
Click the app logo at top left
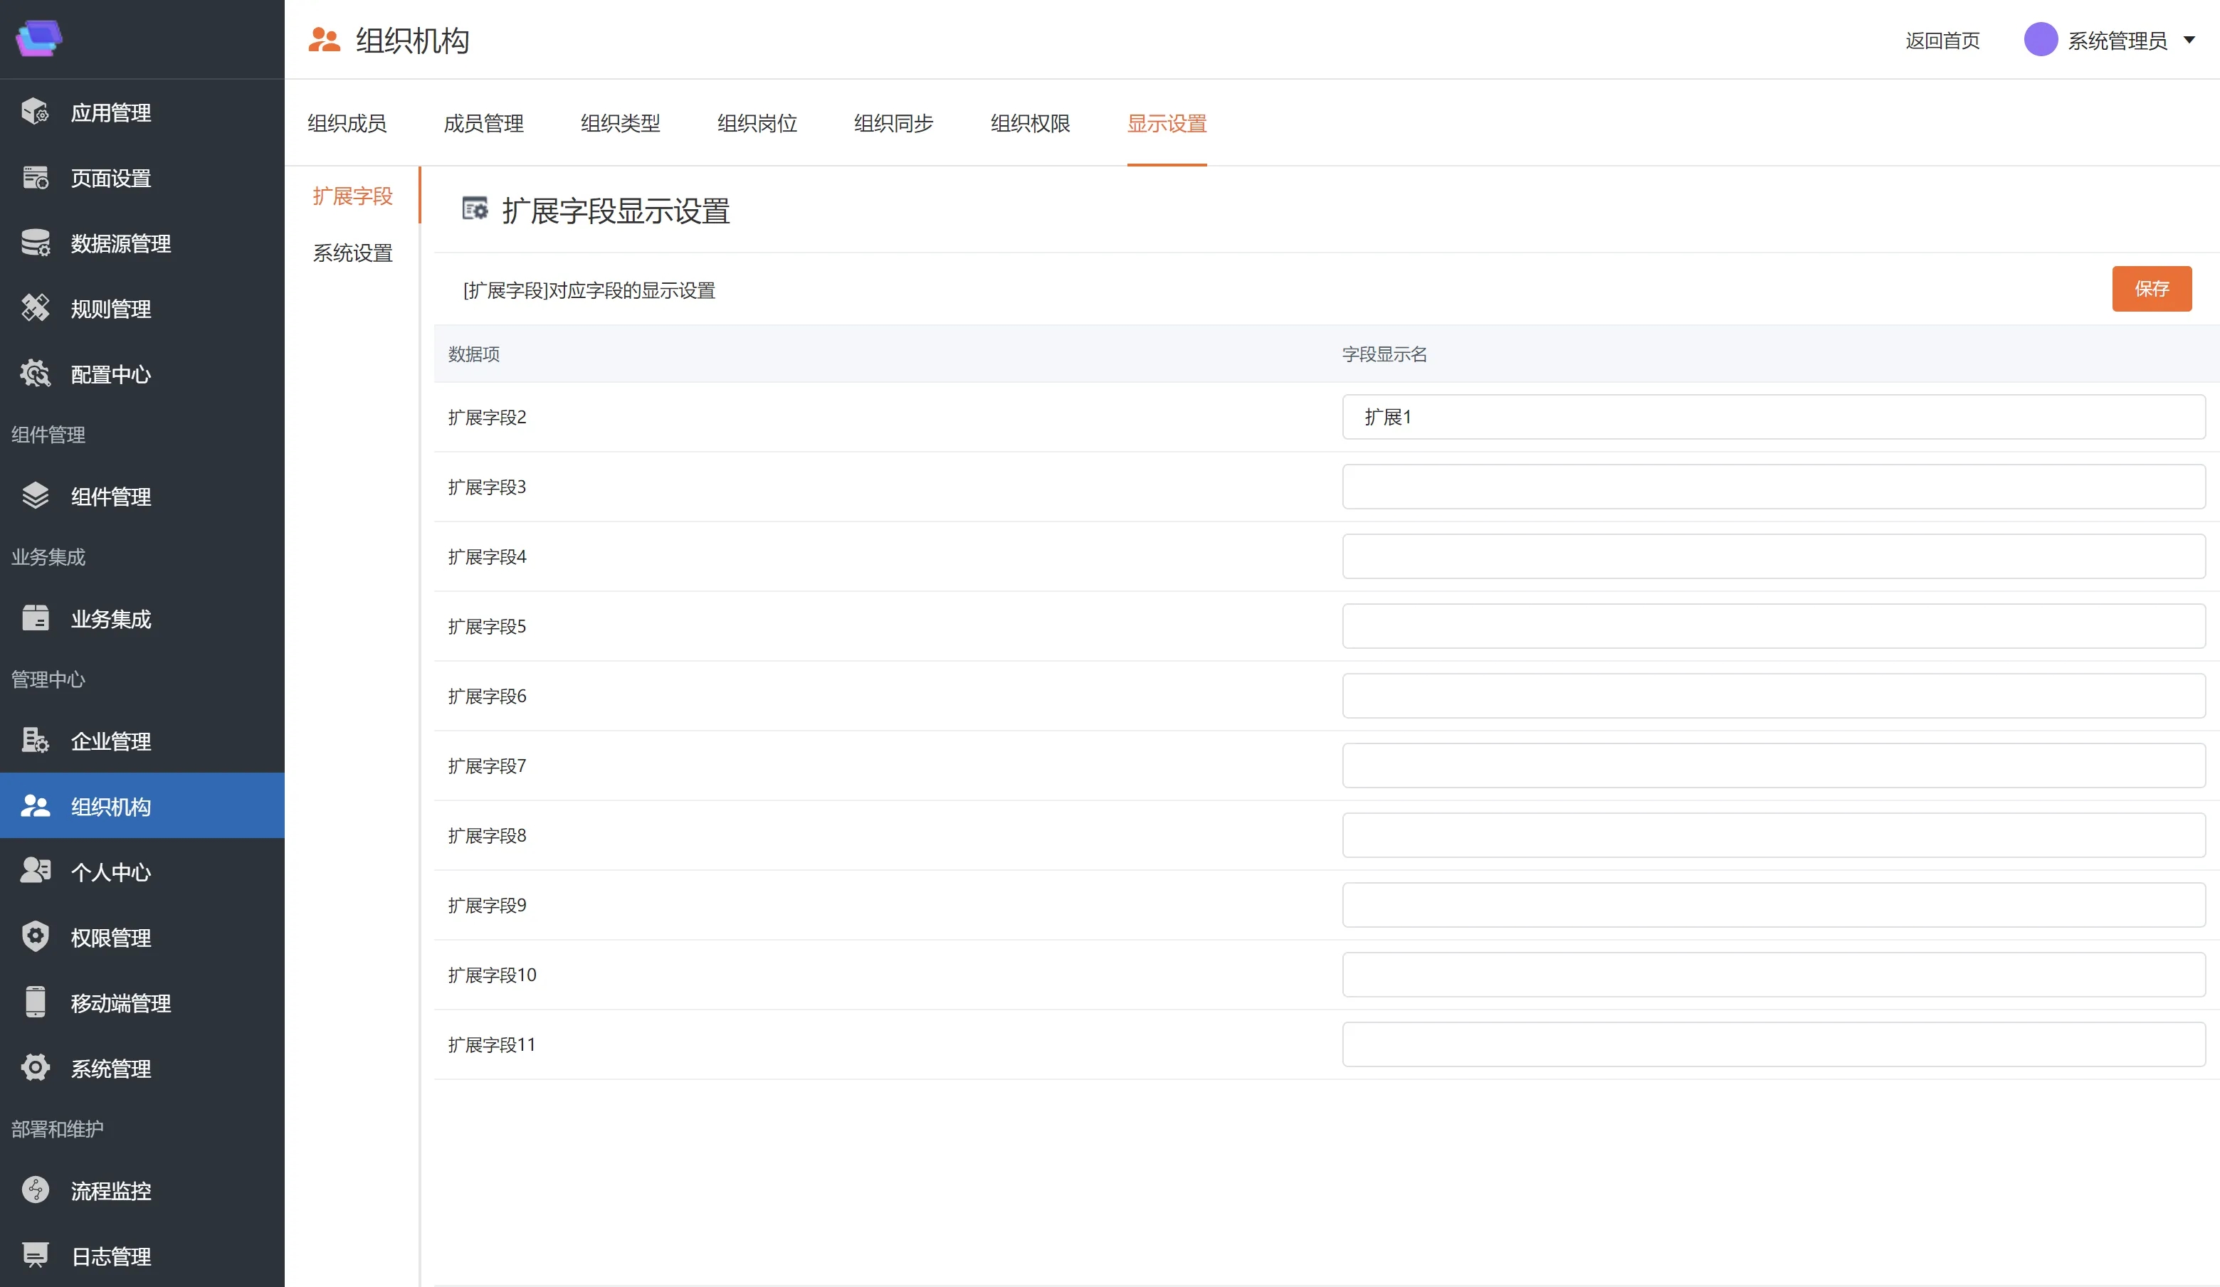coord(38,38)
